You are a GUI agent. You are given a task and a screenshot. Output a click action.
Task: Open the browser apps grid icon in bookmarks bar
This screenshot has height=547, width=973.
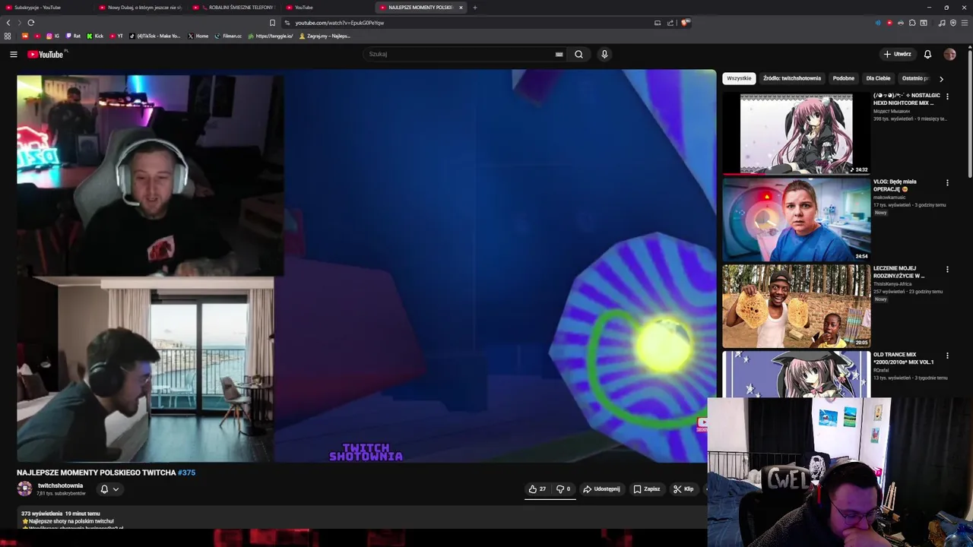(x=8, y=36)
